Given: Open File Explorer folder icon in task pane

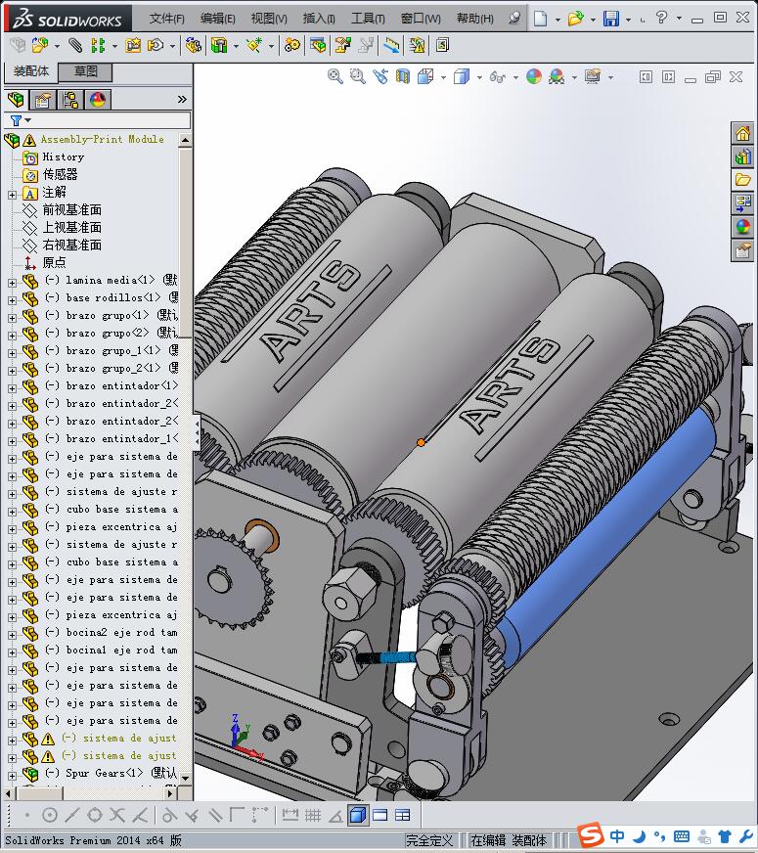Looking at the screenshot, I should tap(742, 180).
